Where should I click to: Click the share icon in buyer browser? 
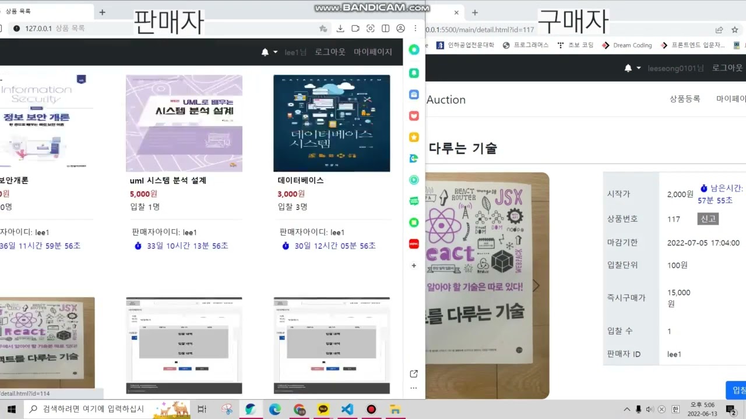tap(719, 30)
